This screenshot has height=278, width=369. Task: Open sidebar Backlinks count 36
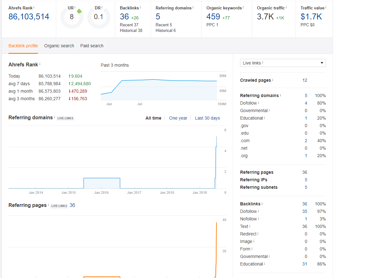click(305, 204)
